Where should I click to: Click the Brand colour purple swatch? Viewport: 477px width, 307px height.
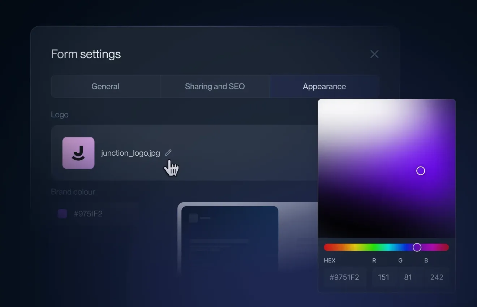(x=63, y=214)
